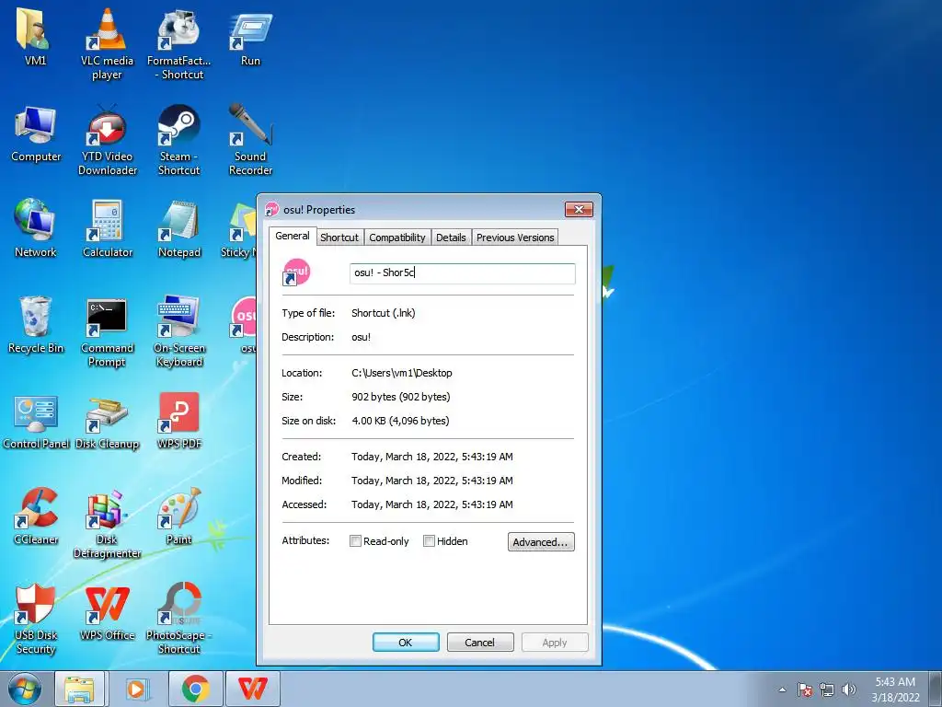
Task: Select the Network desktop icon
Action: [36, 228]
